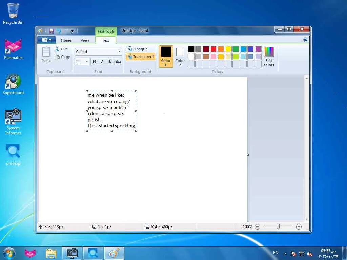This screenshot has width=347, height=260.
Task: Open the Paint application menu button
Action: (47, 40)
